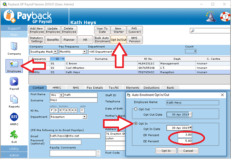Viewport: 231px width, 159px height.
Task: Click the RTI HMRC icon
Action: click(x=14, y=118)
